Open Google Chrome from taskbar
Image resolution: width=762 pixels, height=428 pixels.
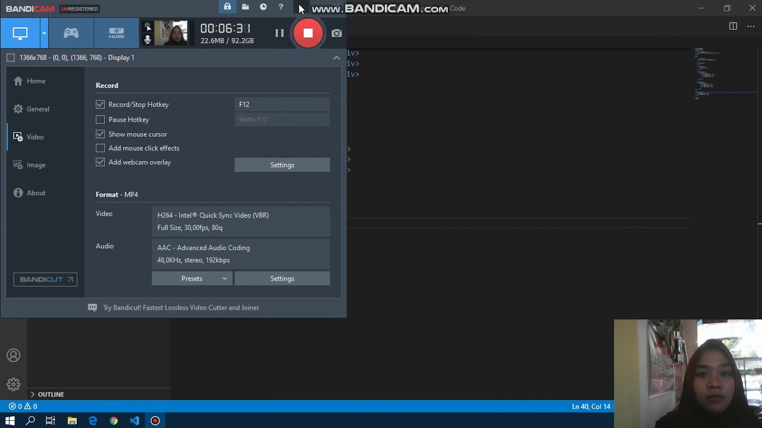point(114,421)
